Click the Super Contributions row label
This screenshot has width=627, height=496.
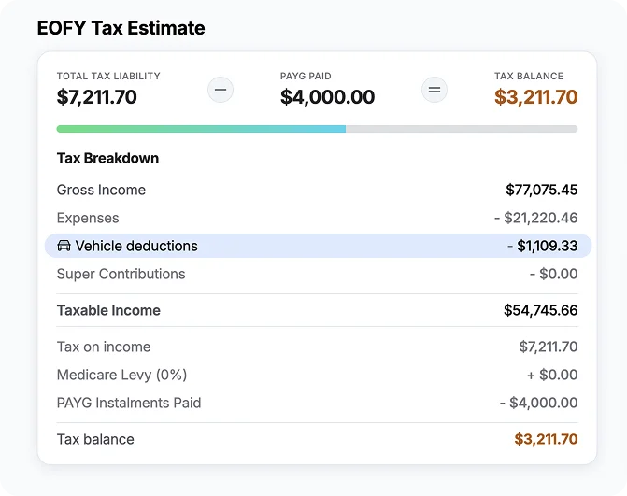[x=121, y=274]
